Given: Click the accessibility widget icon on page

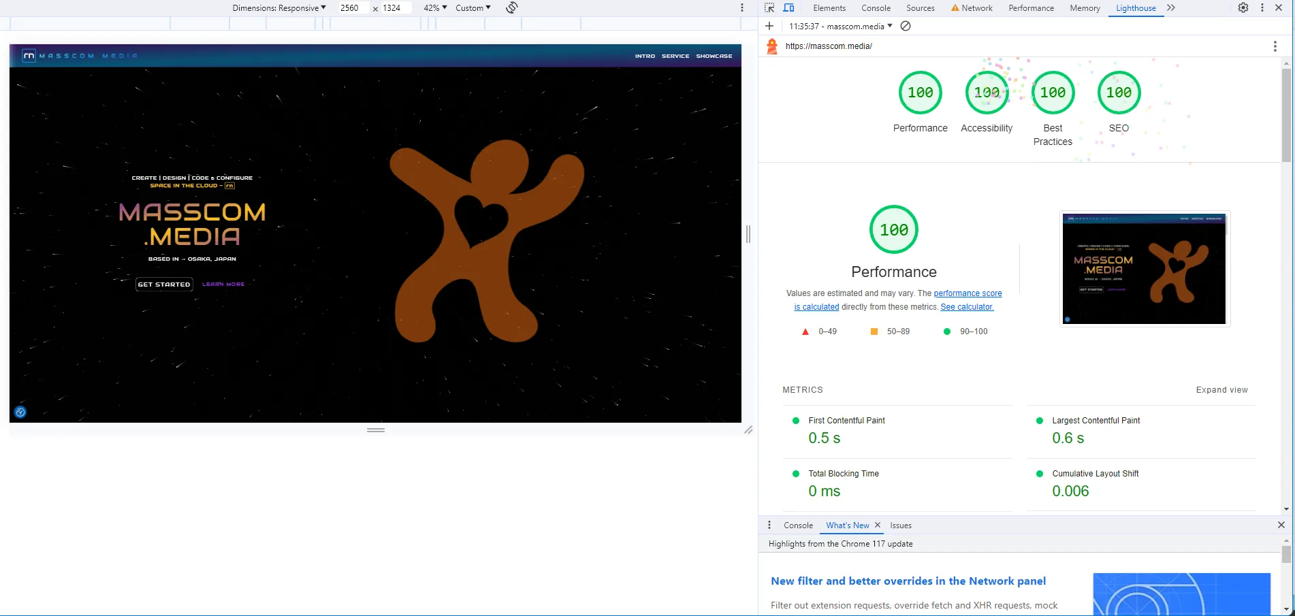Looking at the screenshot, I should coord(20,412).
